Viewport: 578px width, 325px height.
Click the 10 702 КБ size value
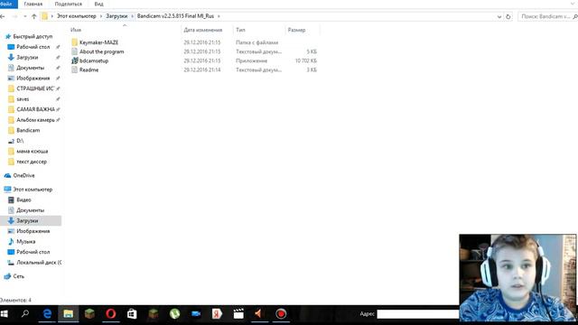pyautogui.click(x=305, y=60)
